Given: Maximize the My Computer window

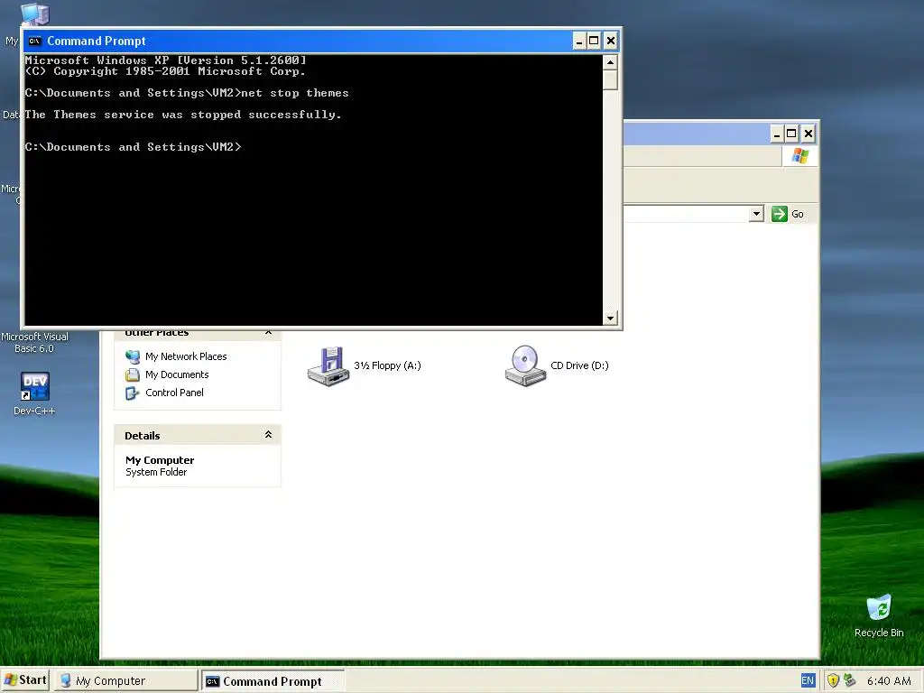Looking at the screenshot, I should [791, 134].
